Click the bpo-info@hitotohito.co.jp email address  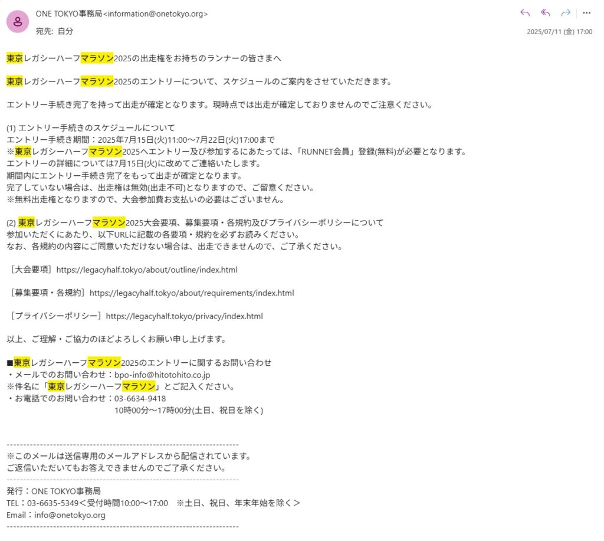coord(162,375)
